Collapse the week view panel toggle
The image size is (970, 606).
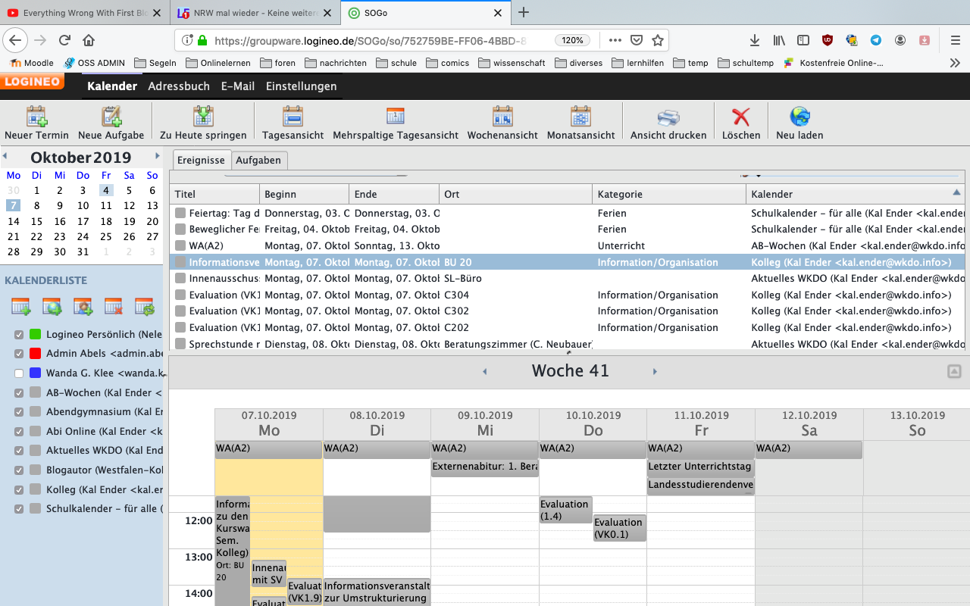(954, 371)
